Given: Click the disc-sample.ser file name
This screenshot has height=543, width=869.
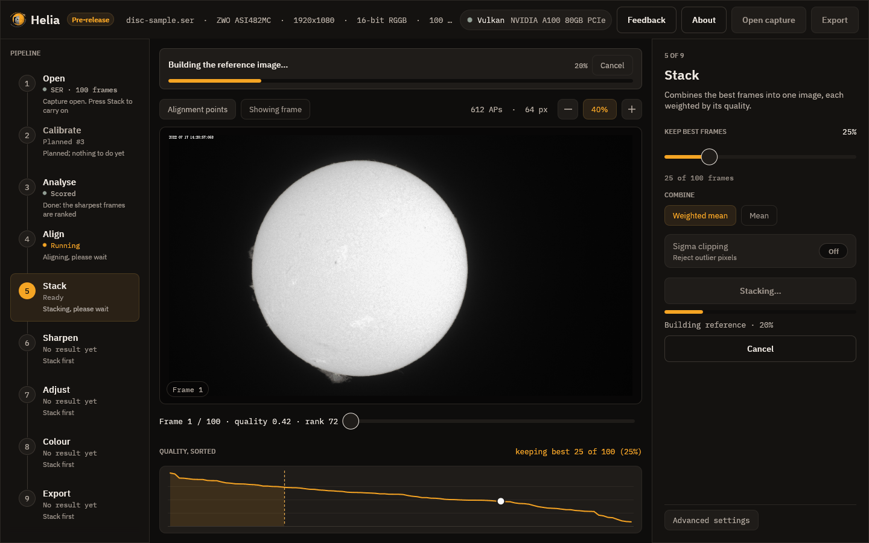Looking at the screenshot, I should coord(160,20).
